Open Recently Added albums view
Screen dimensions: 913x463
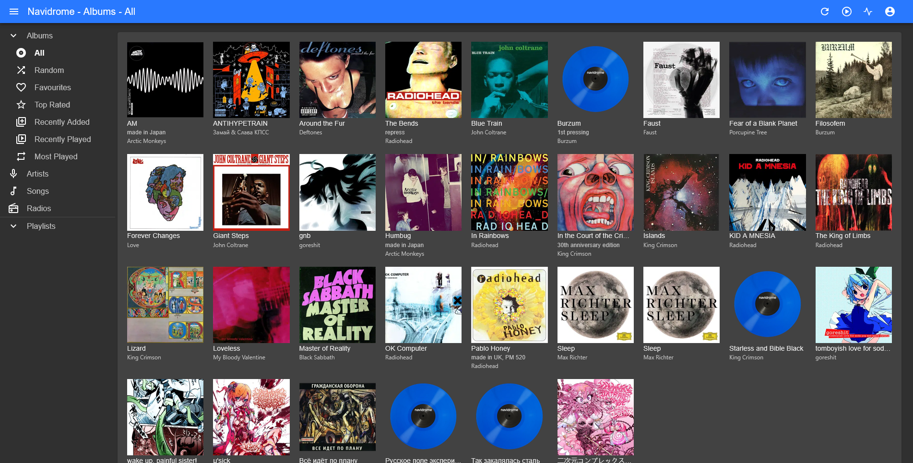tap(58, 122)
